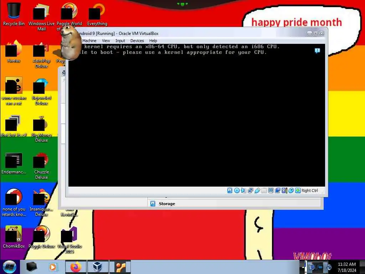
Task: Click the greyed shared folders indicator in status bar
Action: (264, 191)
